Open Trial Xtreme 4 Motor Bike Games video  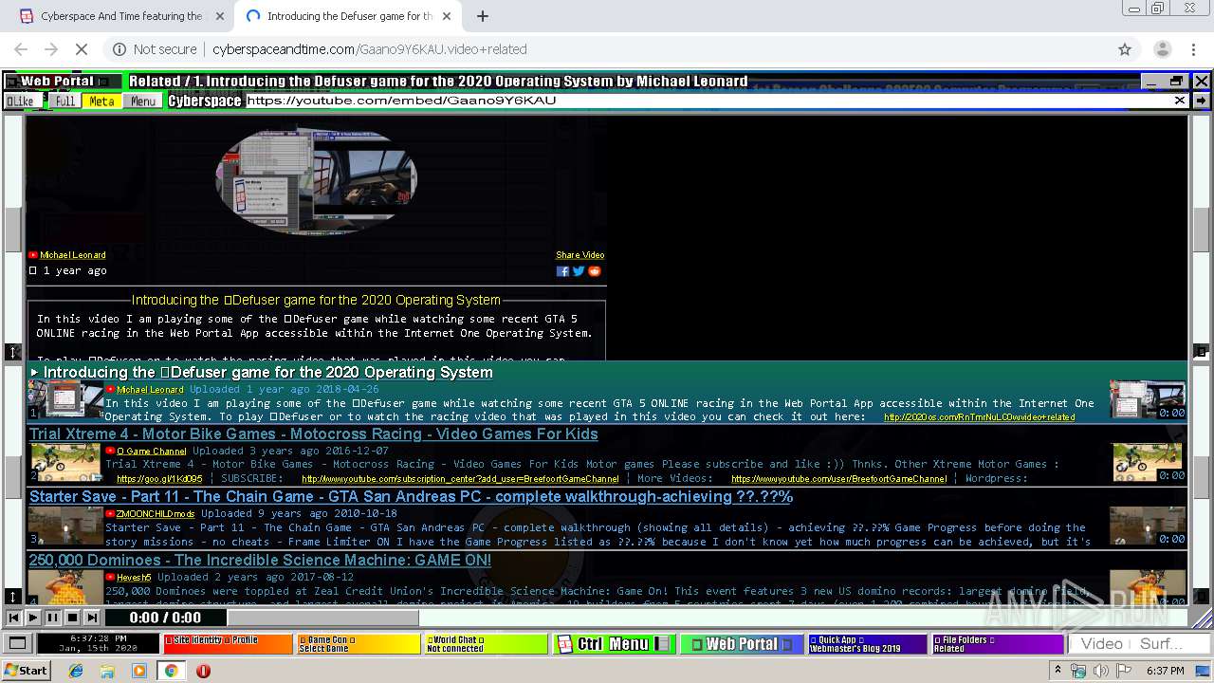313,434
